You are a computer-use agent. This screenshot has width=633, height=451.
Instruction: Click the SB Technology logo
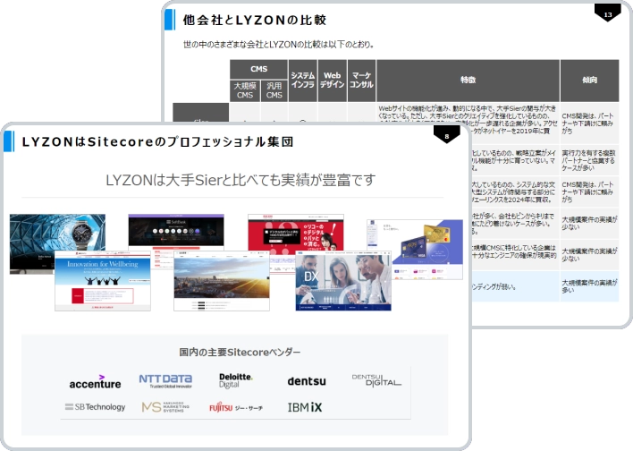[x=96, y=407]
